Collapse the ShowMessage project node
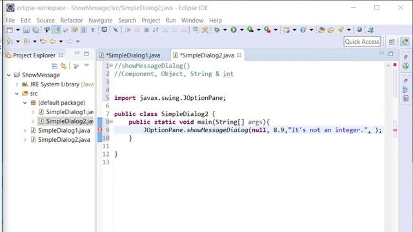 click(8, 75)
